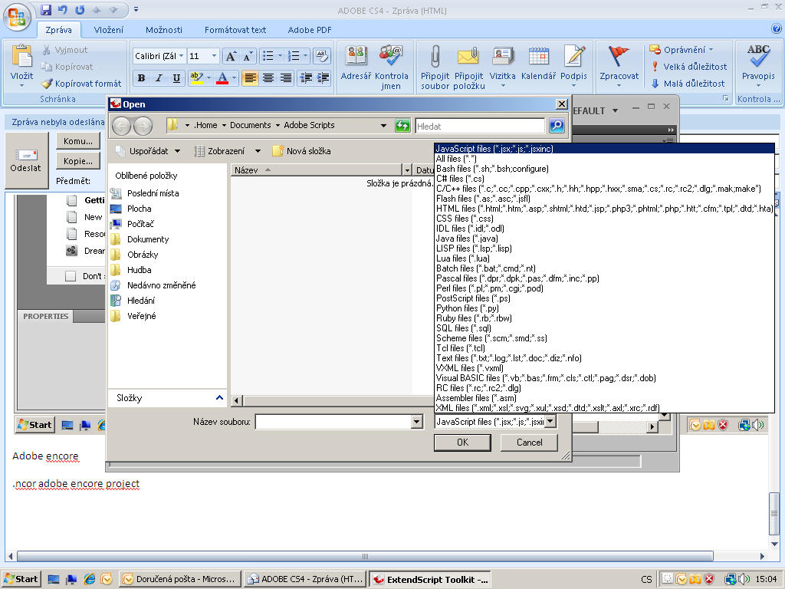This screenshot has height=589, width=785.
Task: Click the Název souboru filename field
Action: [333, 423]
